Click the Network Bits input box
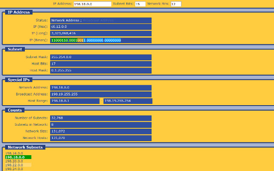Screen dimensions: 274x171 [x=176, y=4]
